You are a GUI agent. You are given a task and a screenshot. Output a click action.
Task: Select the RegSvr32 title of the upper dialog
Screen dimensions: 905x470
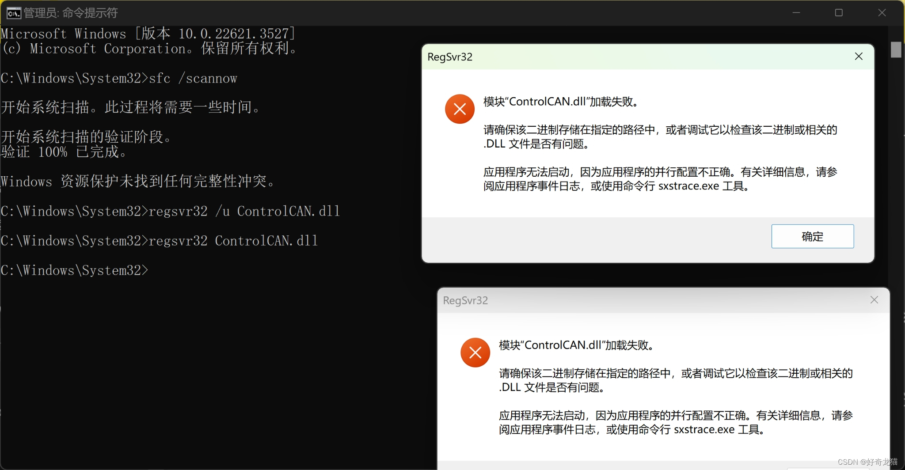[450, 57]
